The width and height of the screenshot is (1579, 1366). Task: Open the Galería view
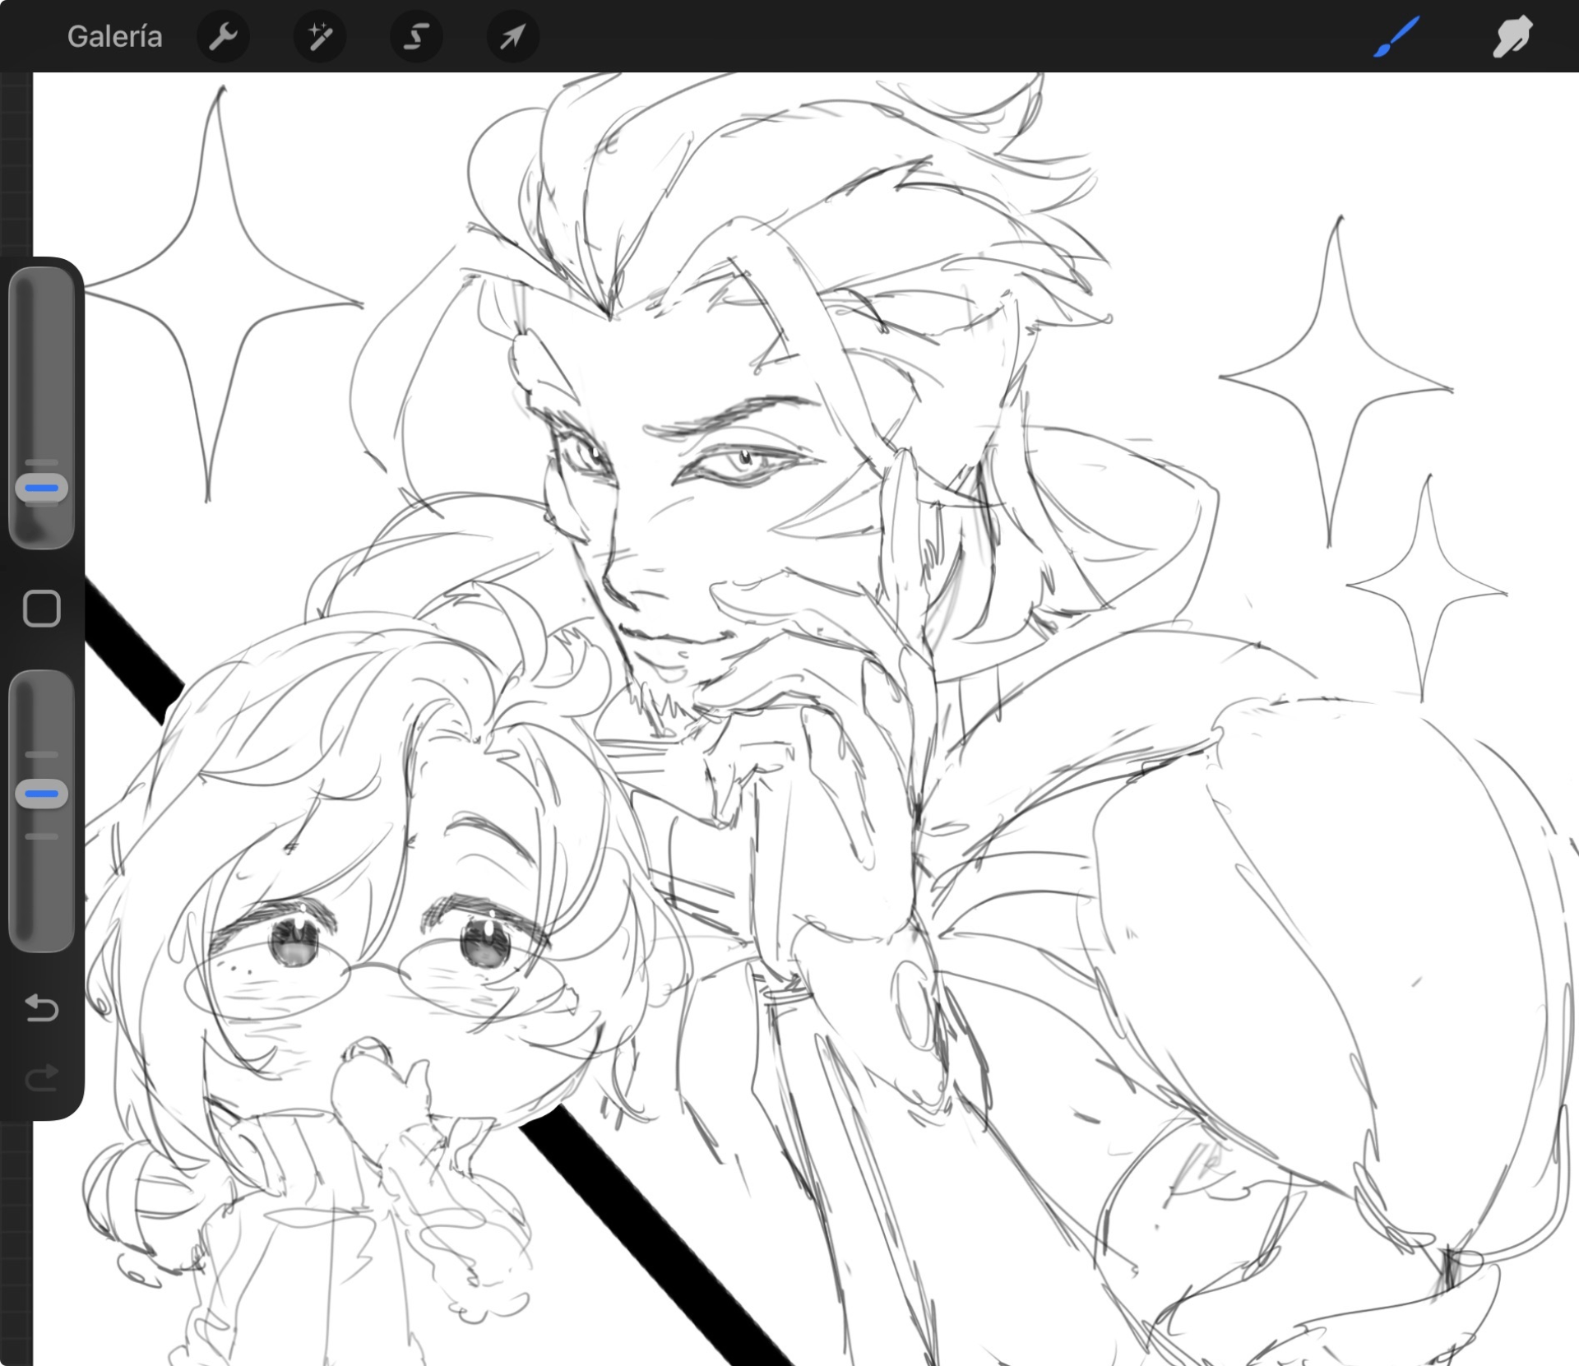point(114,37)
